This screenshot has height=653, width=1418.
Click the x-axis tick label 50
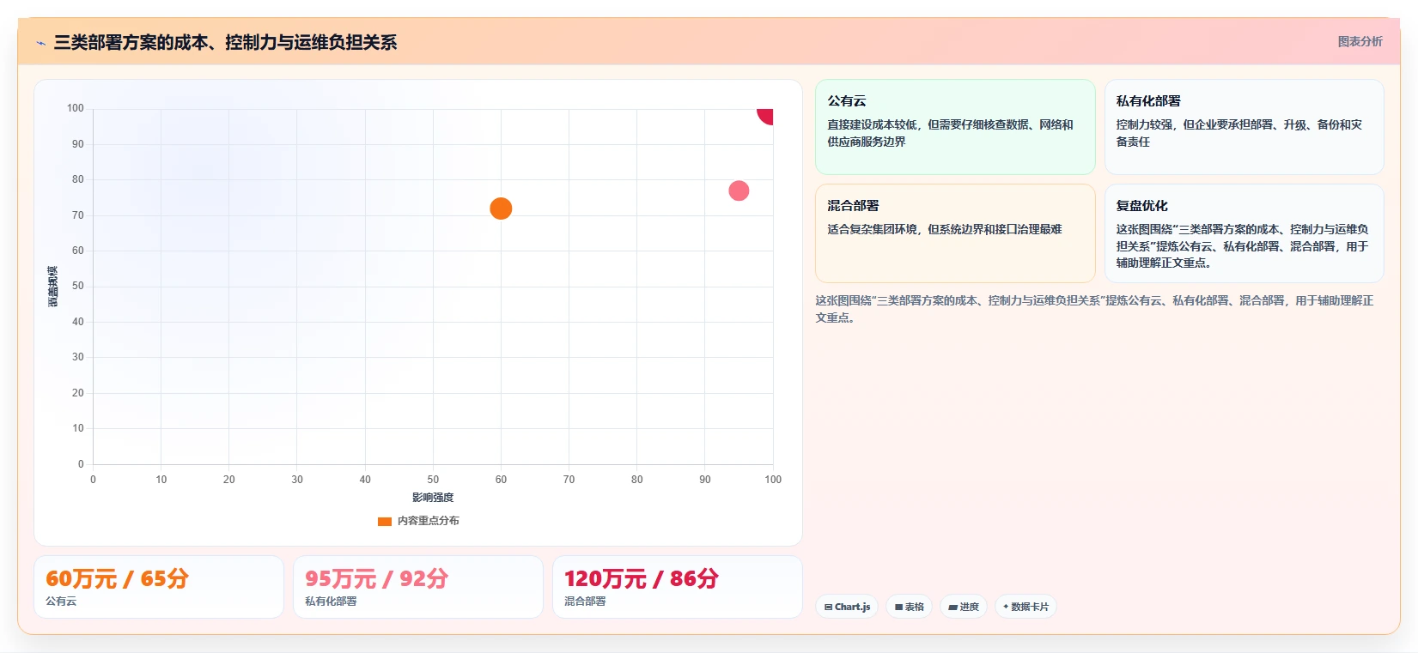[x=433, y=480]
